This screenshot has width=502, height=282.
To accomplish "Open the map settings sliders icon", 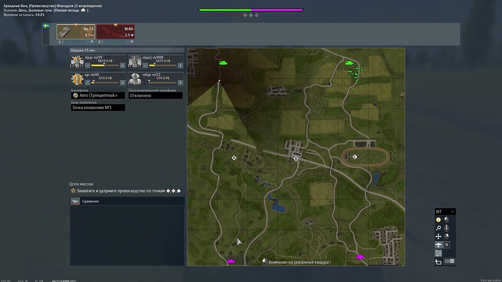I will pyautogui.click(x=438, y=253).
